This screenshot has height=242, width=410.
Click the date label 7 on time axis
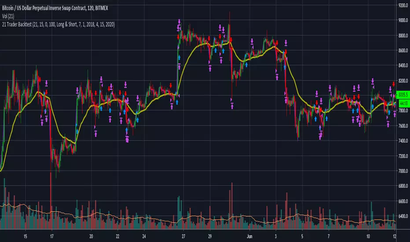point(329,237)
